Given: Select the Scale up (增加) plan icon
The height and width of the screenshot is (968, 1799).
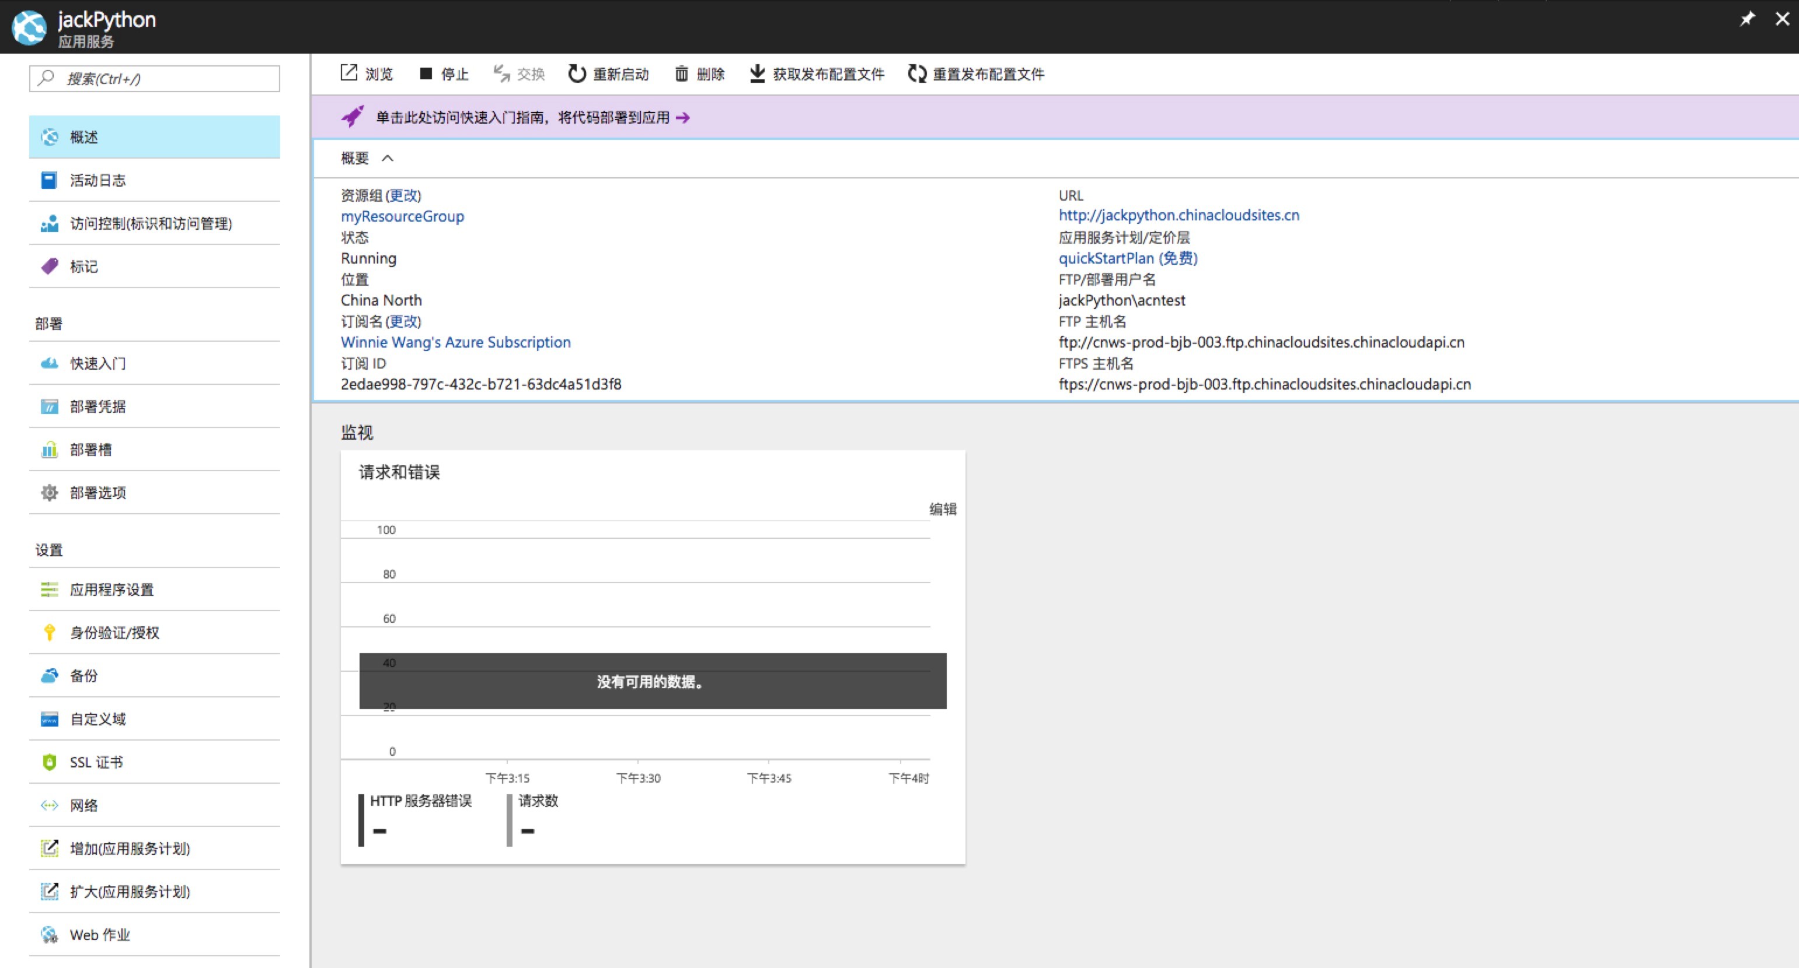Looking at the screenshot, I should [49, 848].
